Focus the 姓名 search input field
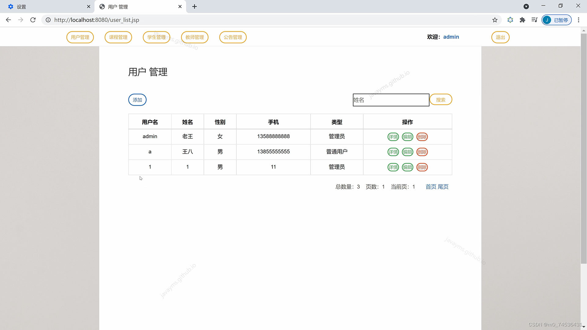The width and height of the screenshot is (587, 330). [391, 100]
